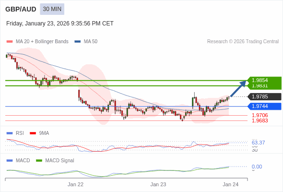283x192 pixels.
Task: Click the blue MA 50 legend swatch
Action: coord(78,42)
